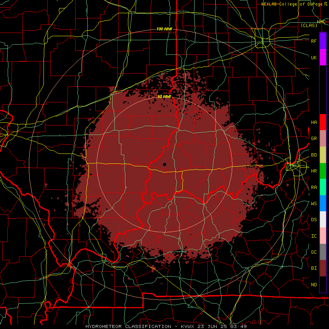
Task: Click the 'BD' legend label
Action: (314, 155)
